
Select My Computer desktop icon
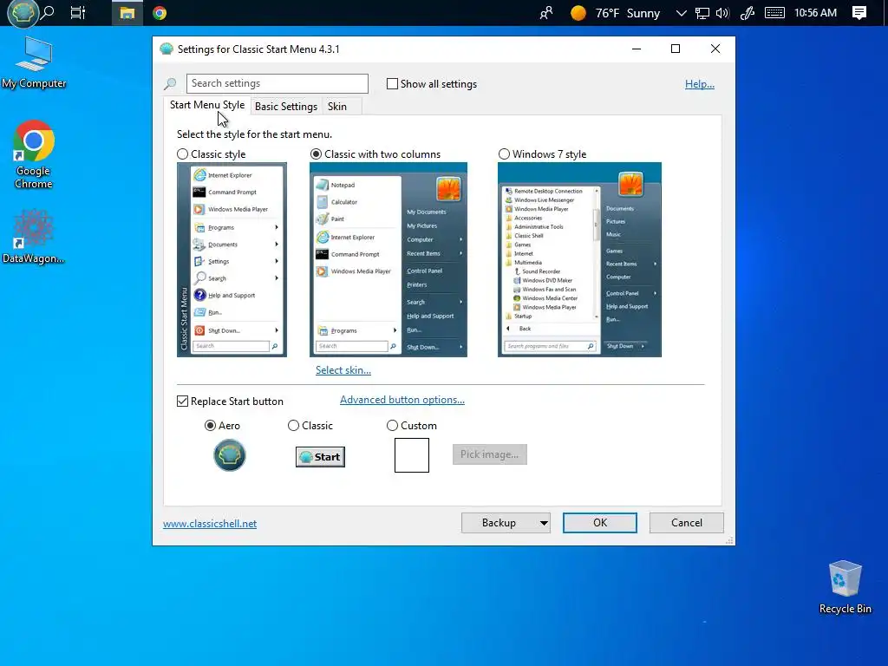point(34,62)
